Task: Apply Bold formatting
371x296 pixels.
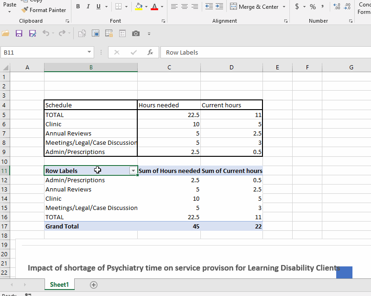Action: click(x=78, y=6)
